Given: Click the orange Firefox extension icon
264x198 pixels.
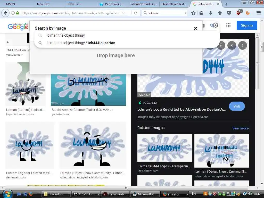Looking at the screenshot, I should tap(248, 13).
